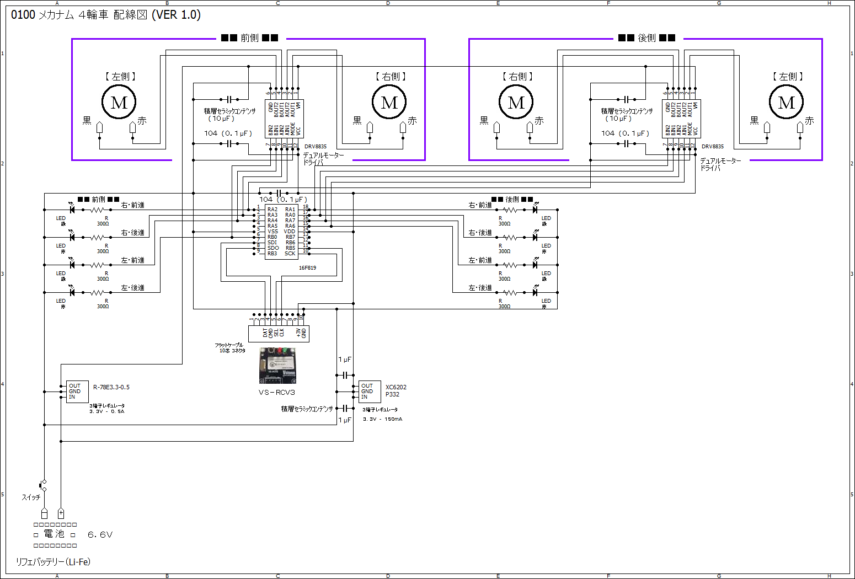Click the rear block 10μF capacitor symbol

[x=626, y=99]
